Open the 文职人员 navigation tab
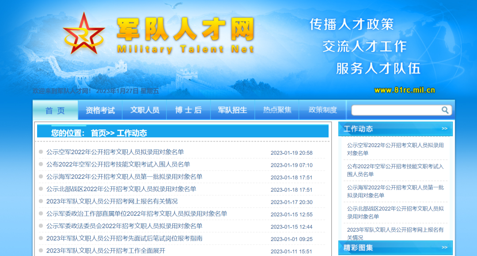This screenshot has height=256, width=477. pos(144,110)
